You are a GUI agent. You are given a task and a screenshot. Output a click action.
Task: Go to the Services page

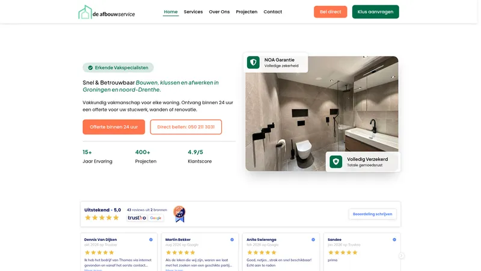pyautogui.click(x=193, y=11)
